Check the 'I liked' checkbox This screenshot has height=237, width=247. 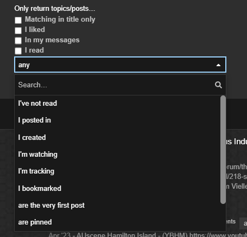pyautogui.click(x=18, y=30)
